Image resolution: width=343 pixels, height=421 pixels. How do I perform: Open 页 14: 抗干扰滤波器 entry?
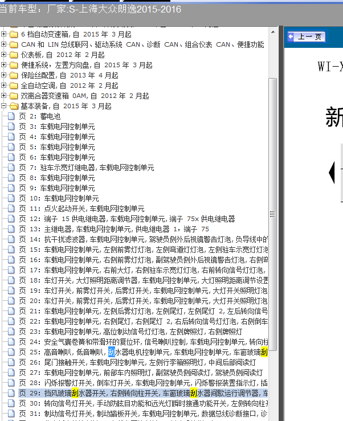(x=143, y=239)
